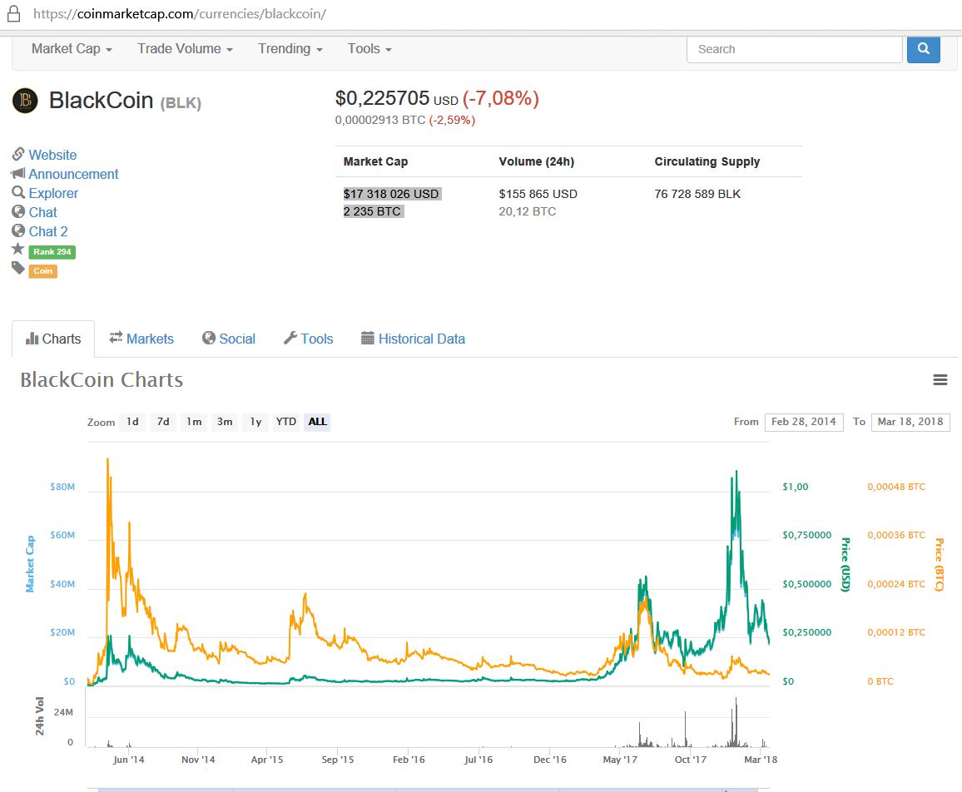Select the ALL zoom range
962x792 pixels.
[x=317, y=422]
